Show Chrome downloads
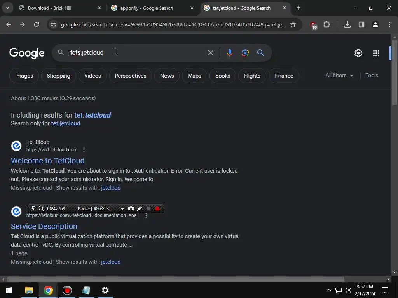This screenshot has height=298, width=398. point(347,24)
